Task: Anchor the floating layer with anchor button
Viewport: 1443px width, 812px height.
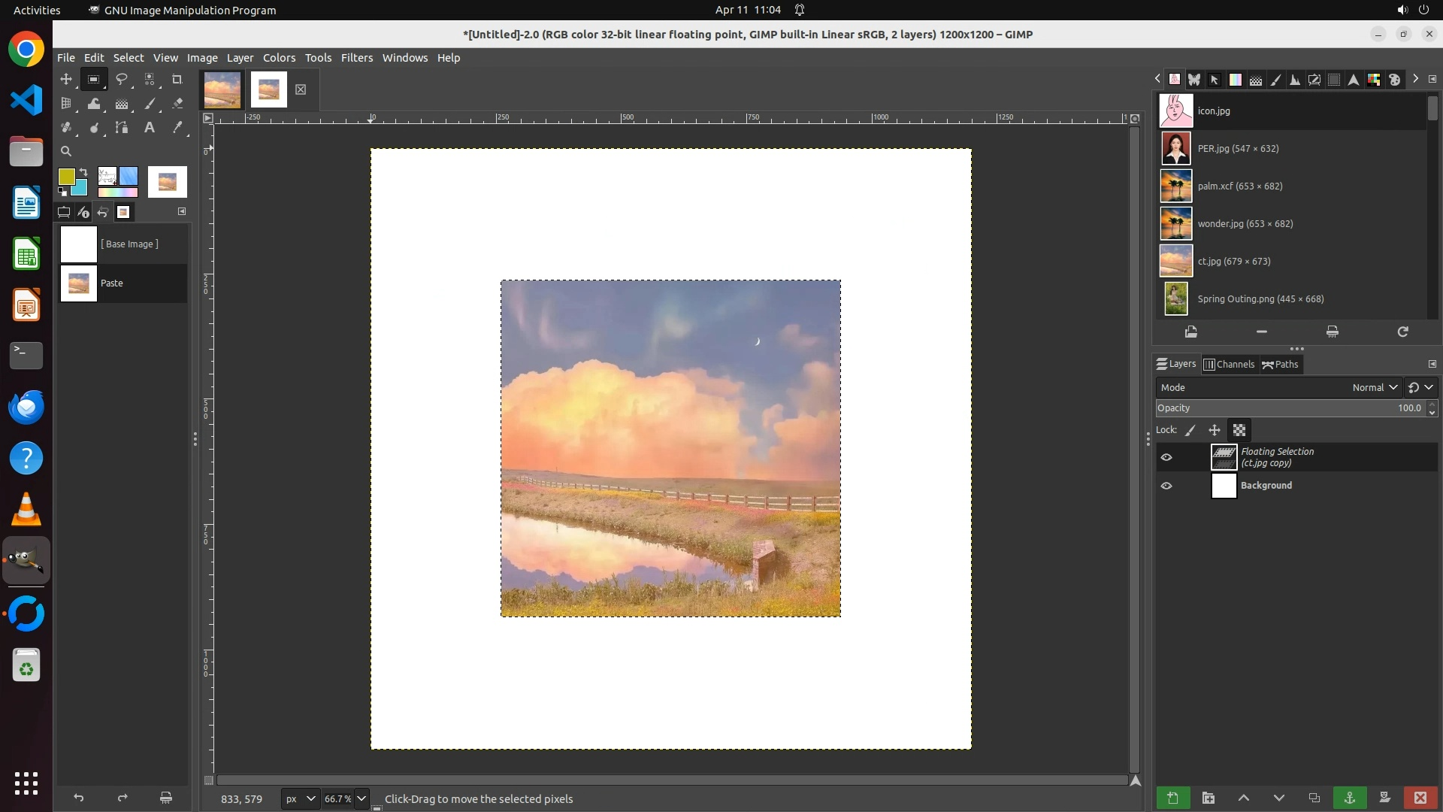Action: (x=1349, y=798)
